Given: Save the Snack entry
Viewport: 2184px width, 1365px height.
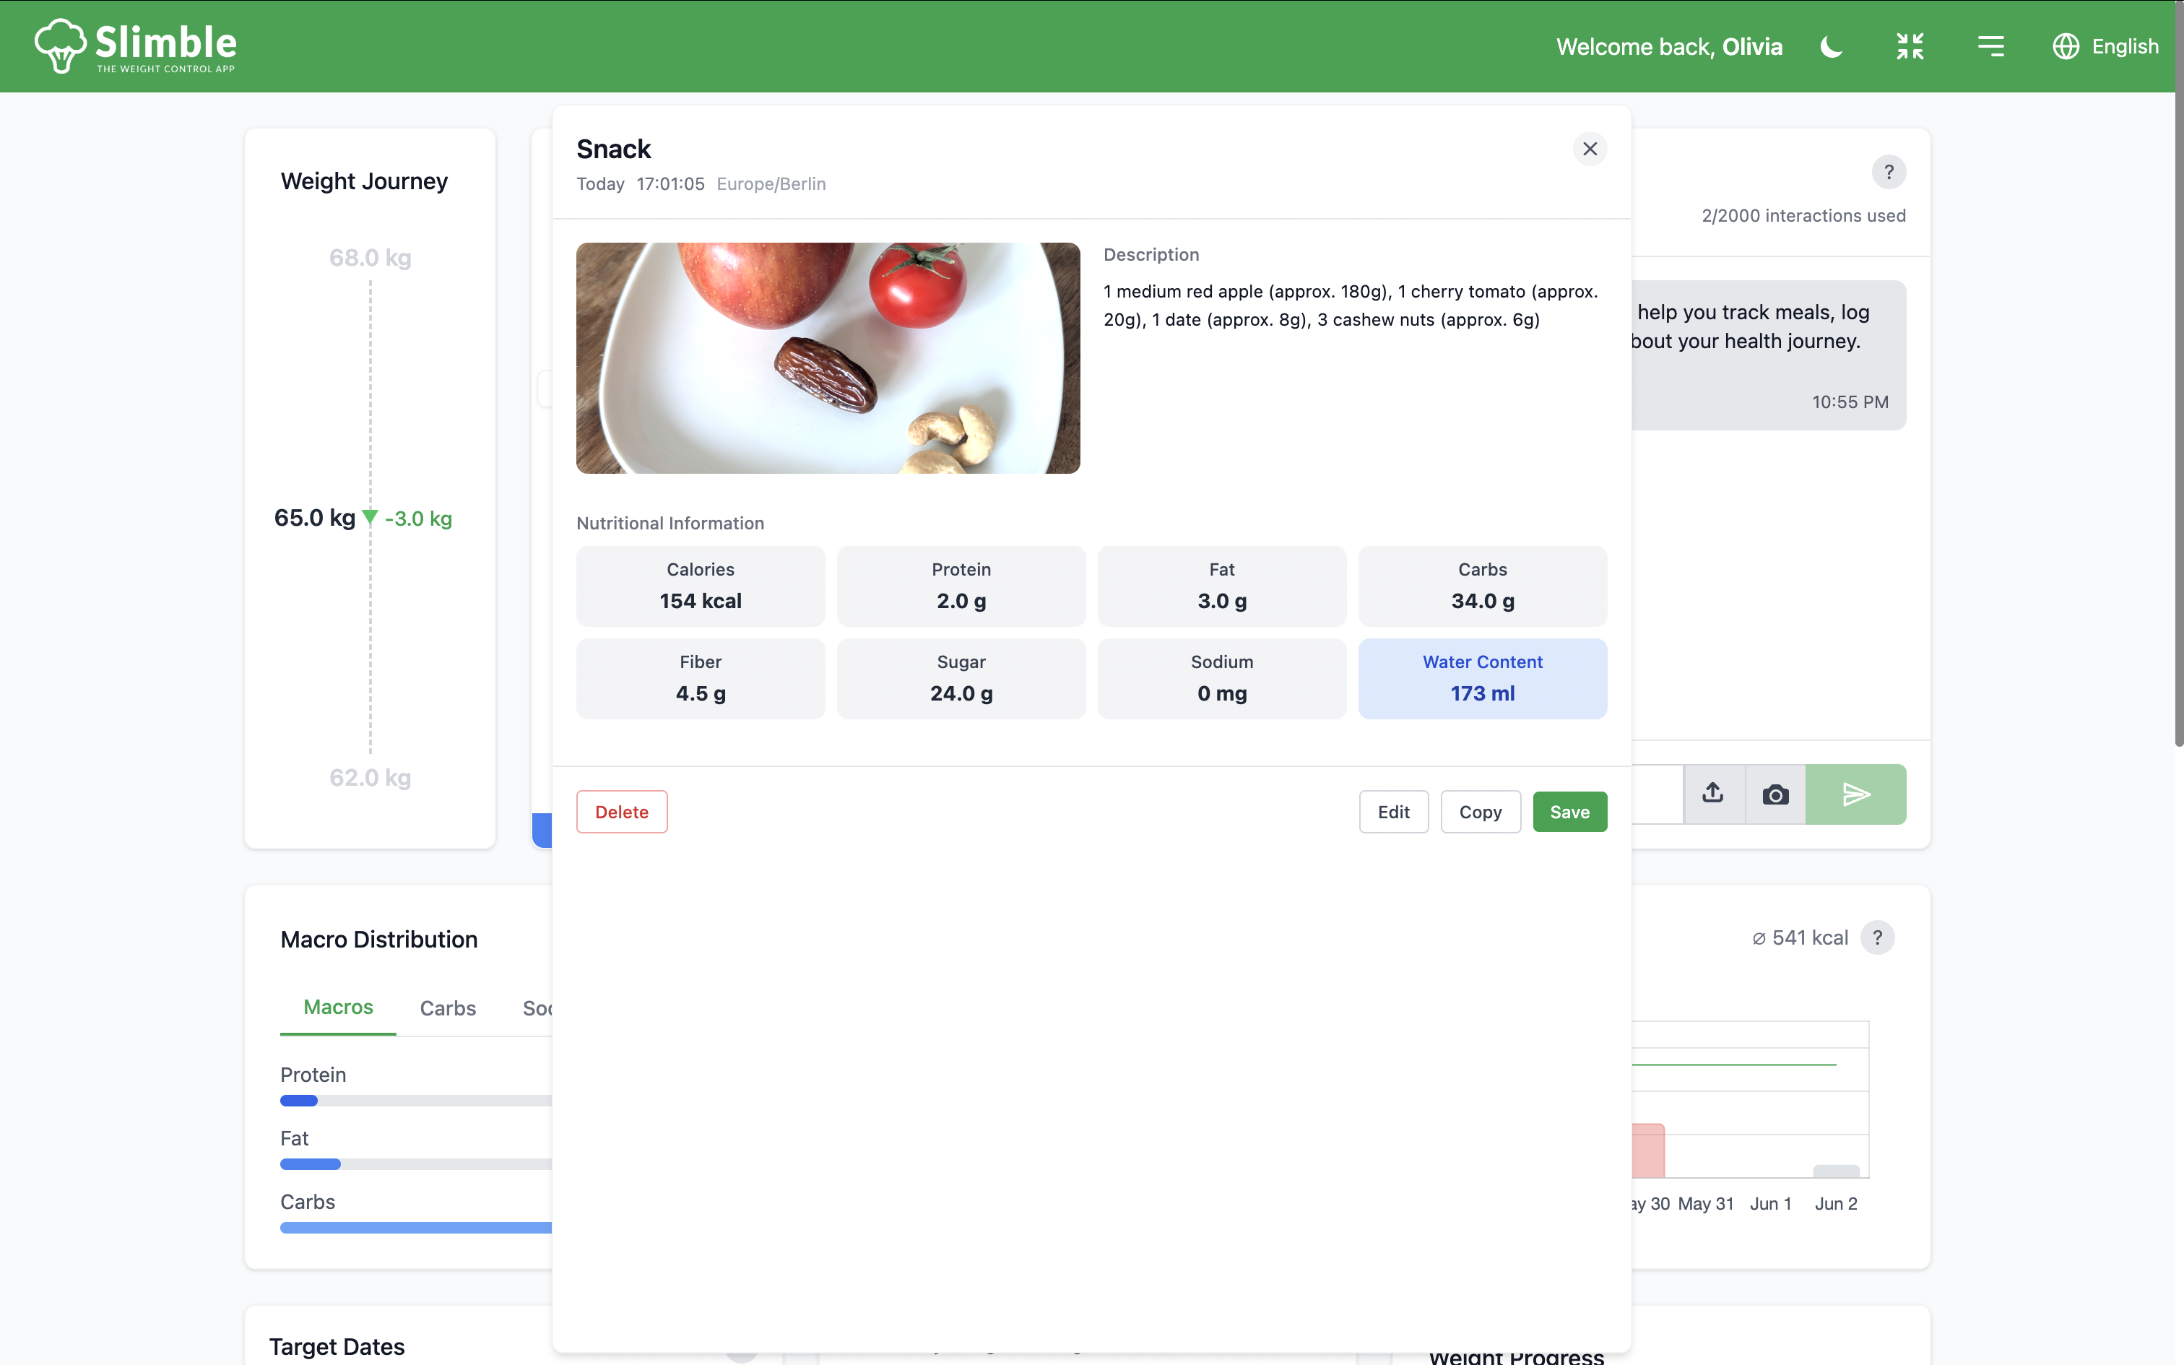Looking at the screenshot, I should (x=1569, y=812).
